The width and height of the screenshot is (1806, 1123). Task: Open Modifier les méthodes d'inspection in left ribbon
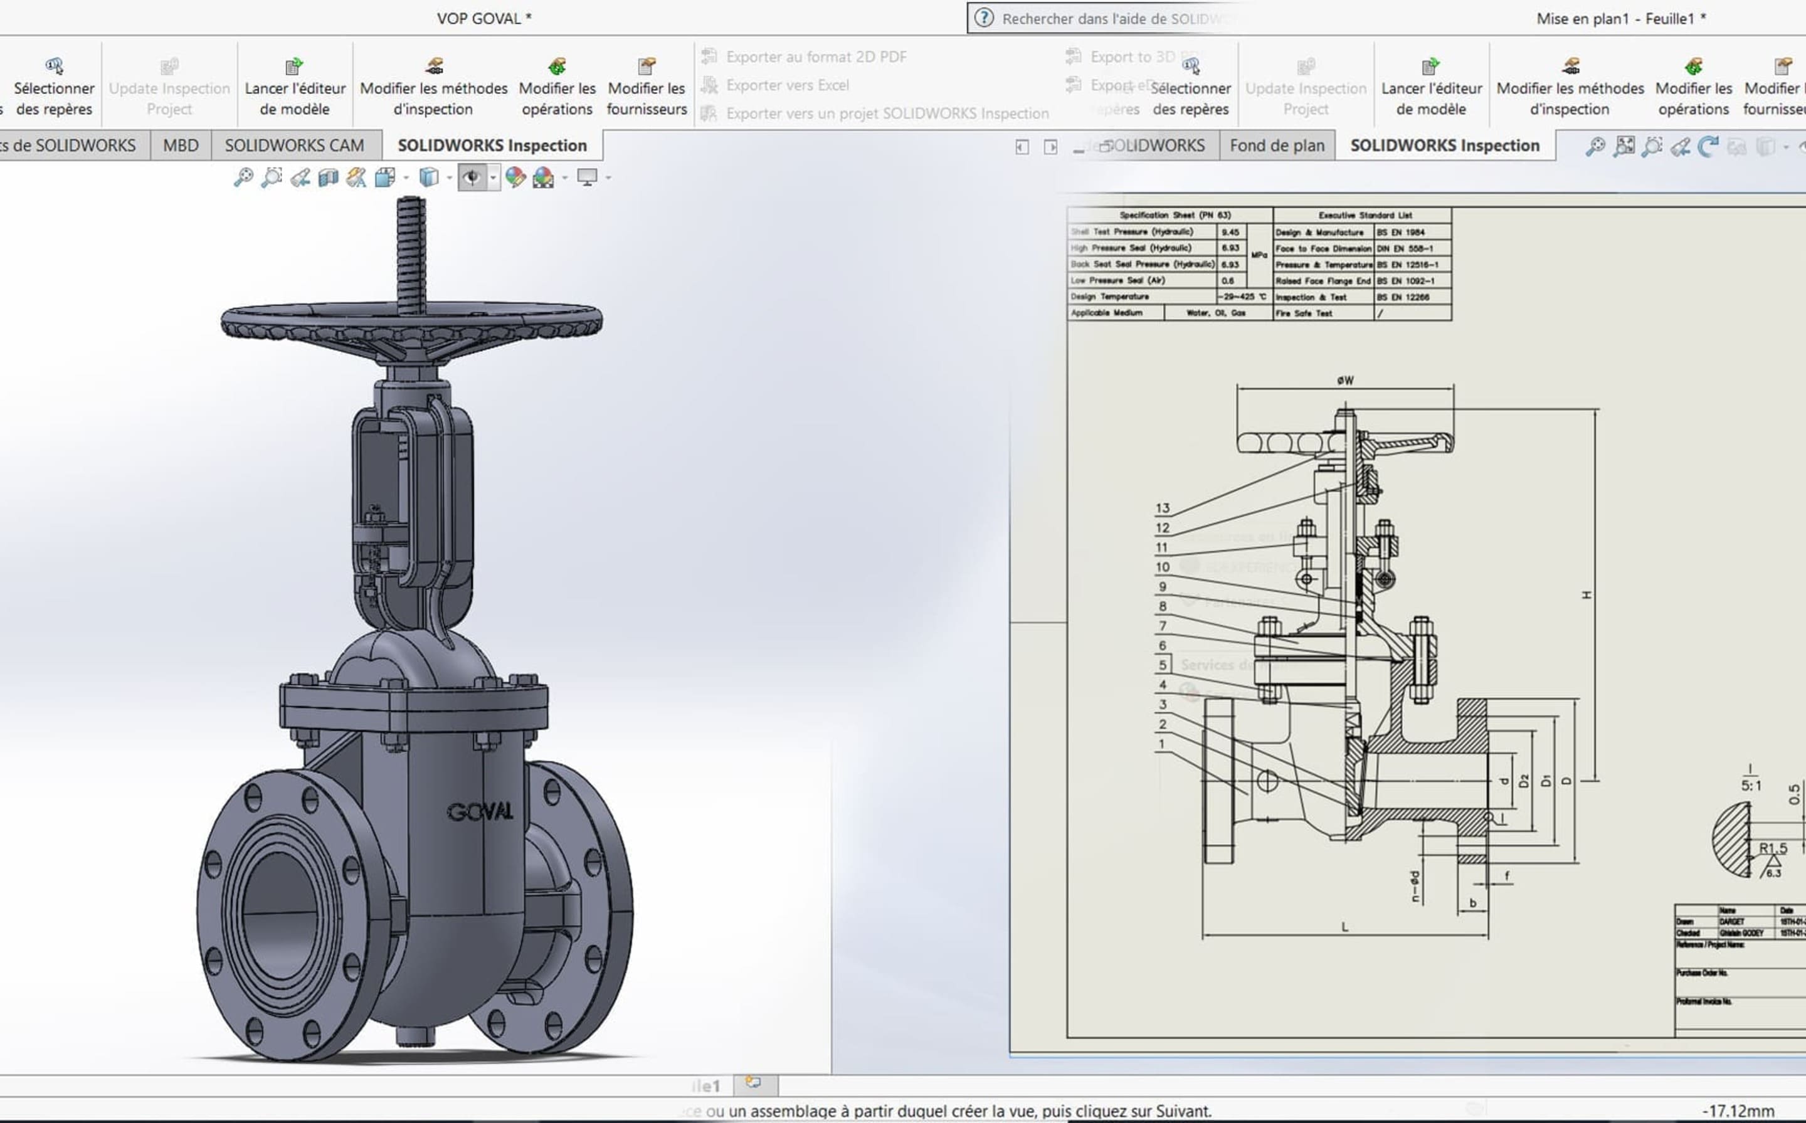pyautogui.click(x=434, y=87)
